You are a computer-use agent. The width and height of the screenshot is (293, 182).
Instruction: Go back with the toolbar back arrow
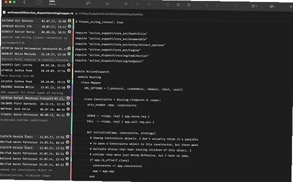(x=24, y=2)
